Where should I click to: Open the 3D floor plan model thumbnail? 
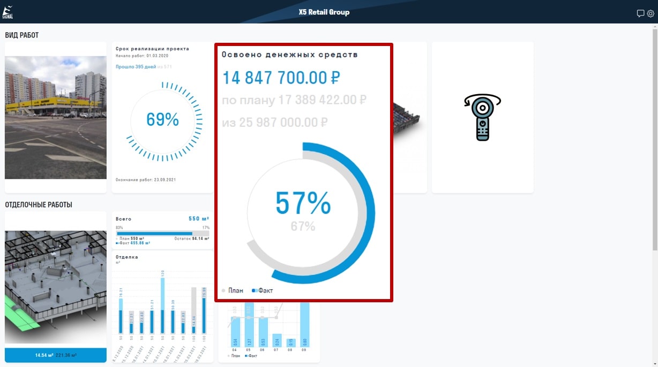(x=56, y=287)
